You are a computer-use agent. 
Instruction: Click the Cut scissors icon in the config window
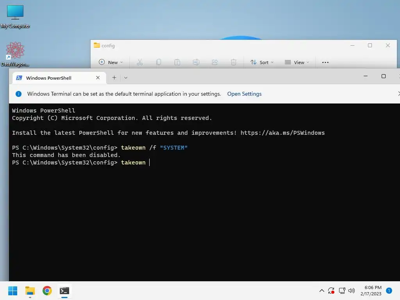(x=140, y=62)
